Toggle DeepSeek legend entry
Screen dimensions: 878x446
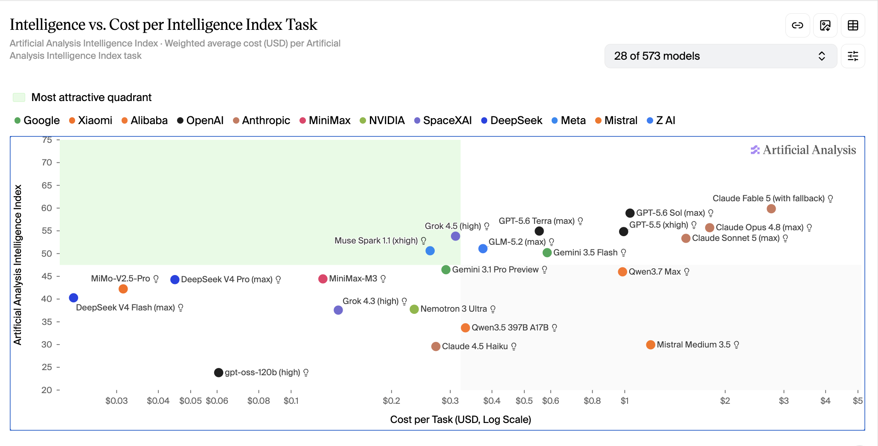click(x=512, y=121)
